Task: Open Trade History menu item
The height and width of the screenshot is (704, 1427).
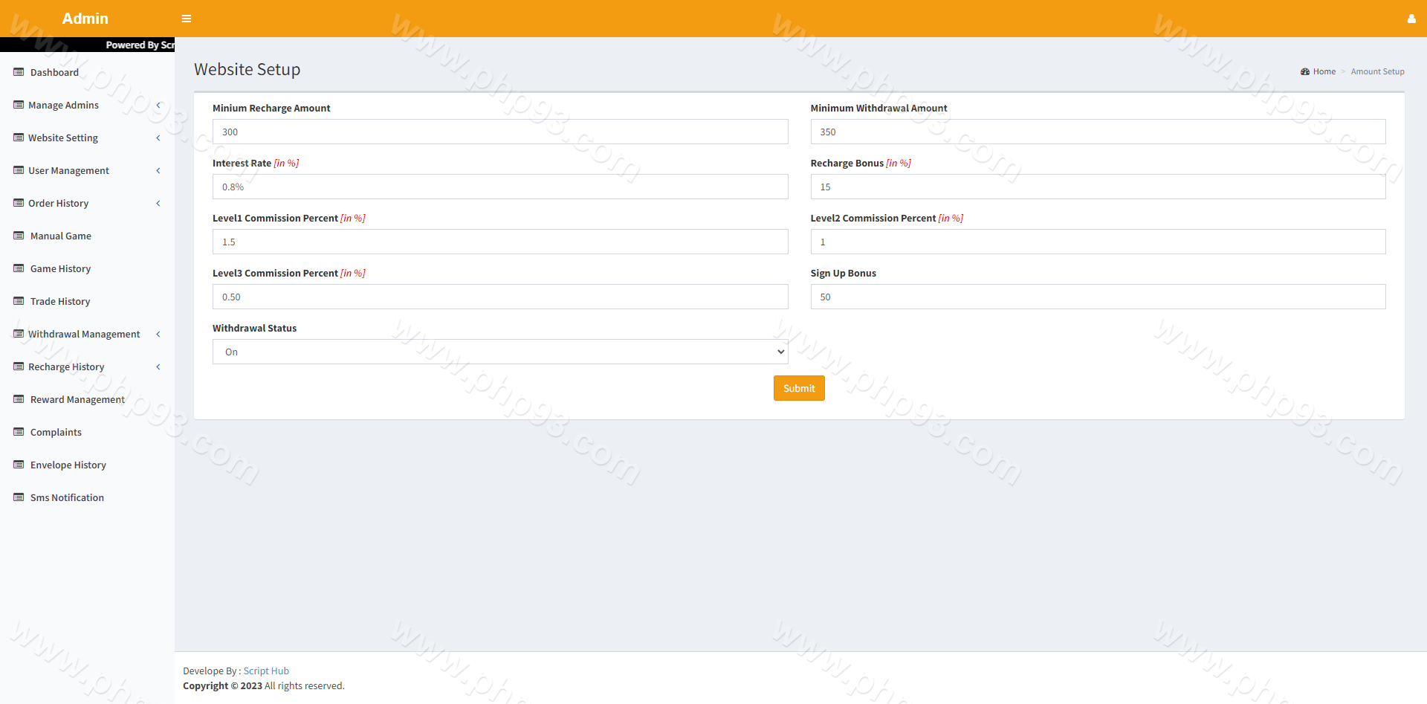Action: click(x=60, y=301)
